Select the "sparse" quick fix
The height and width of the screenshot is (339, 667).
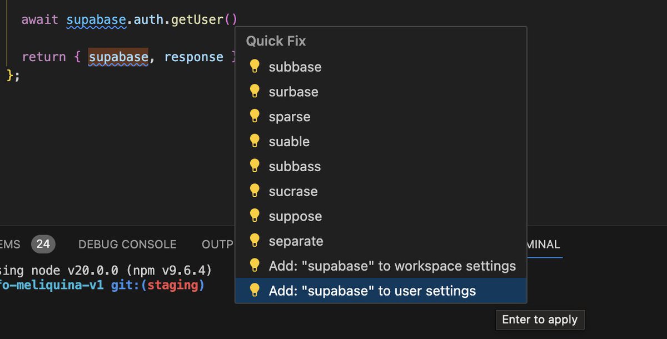tap(381, 117)
